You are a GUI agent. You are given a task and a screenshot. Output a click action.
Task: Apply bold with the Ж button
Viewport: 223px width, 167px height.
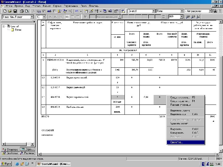click(50, 17)
